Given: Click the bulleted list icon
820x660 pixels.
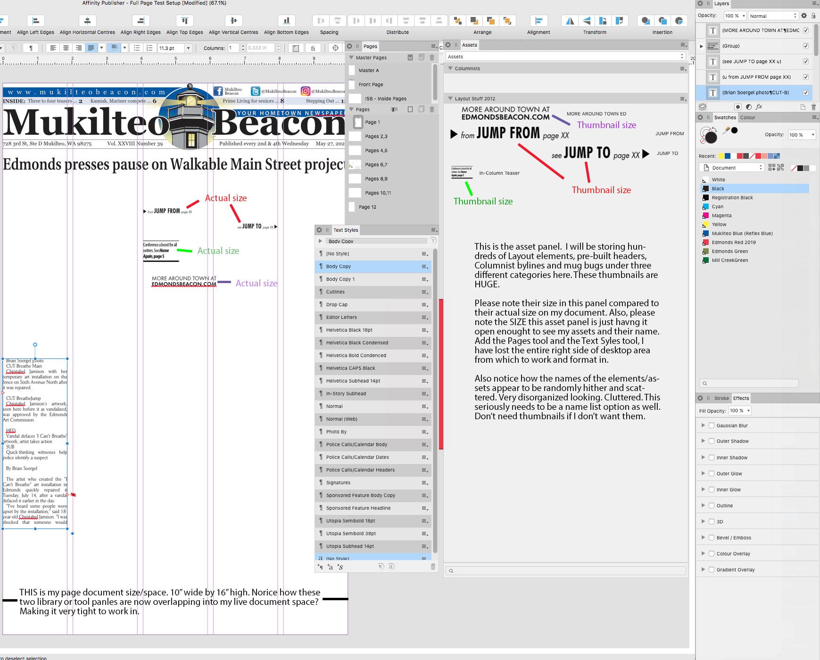Looking at the screenshot, I should click(x=137, y=48).
